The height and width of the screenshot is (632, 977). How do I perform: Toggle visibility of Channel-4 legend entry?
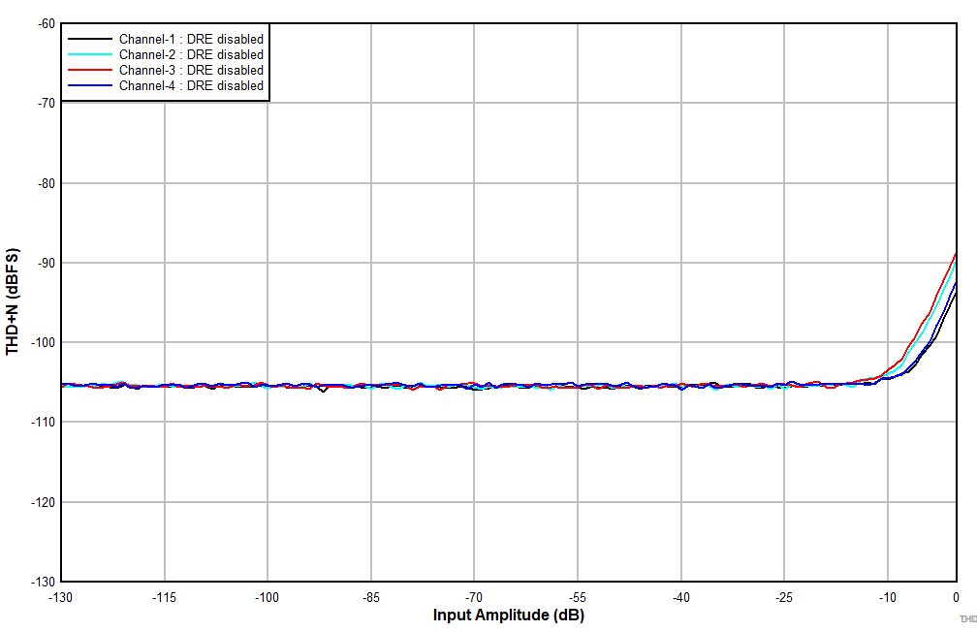point(189,85)
